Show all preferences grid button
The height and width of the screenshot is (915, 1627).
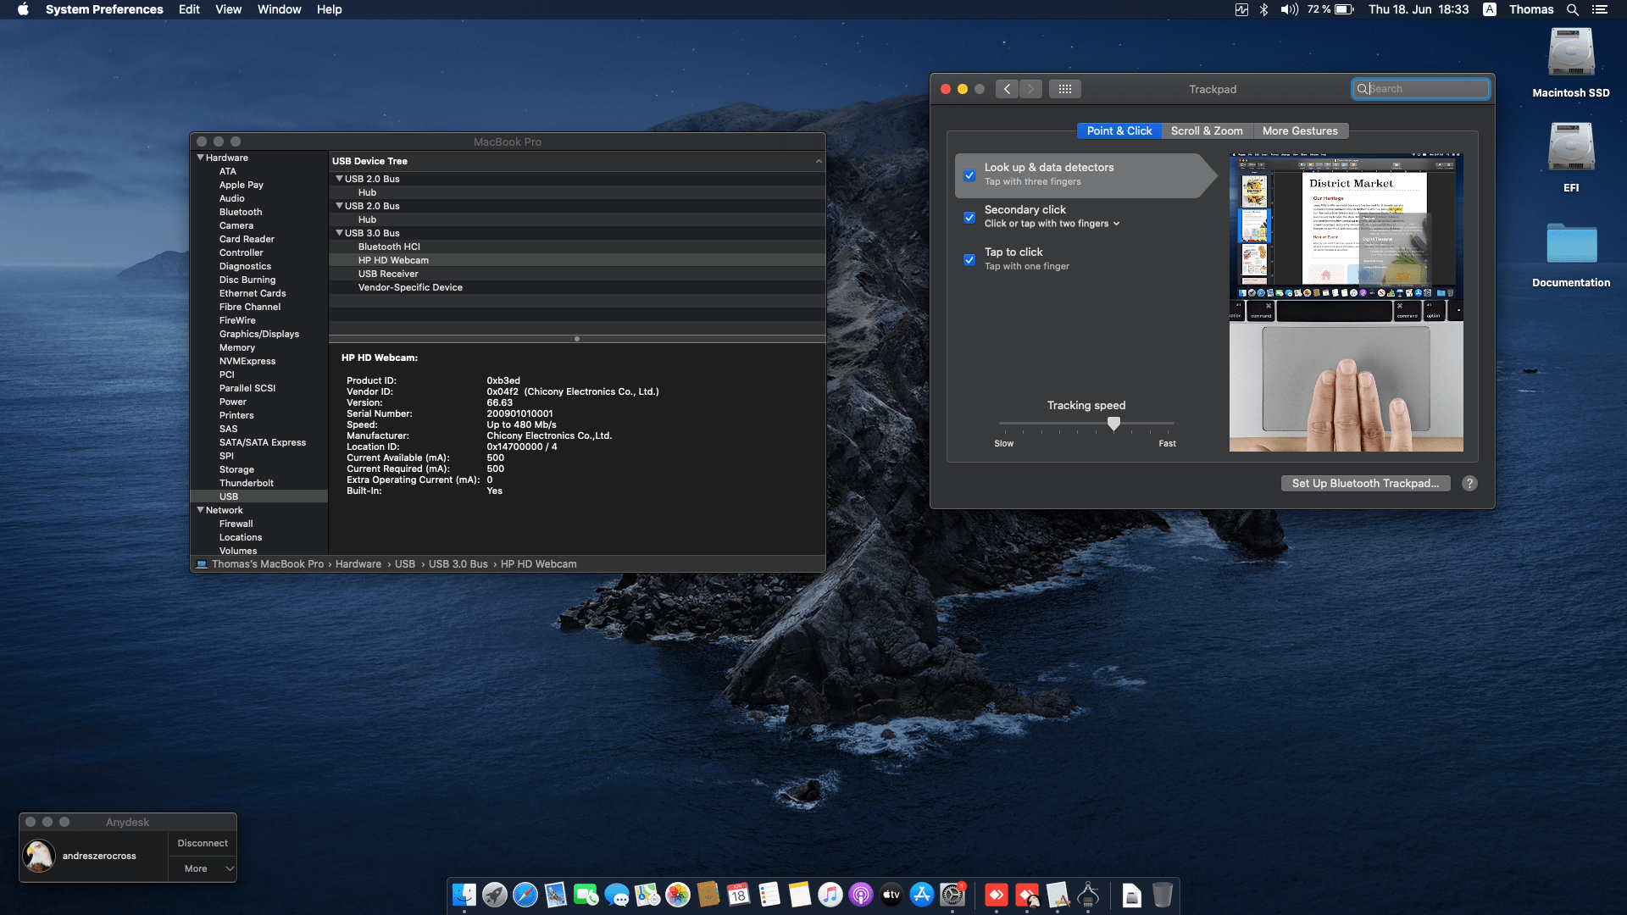pos(1065,89)
